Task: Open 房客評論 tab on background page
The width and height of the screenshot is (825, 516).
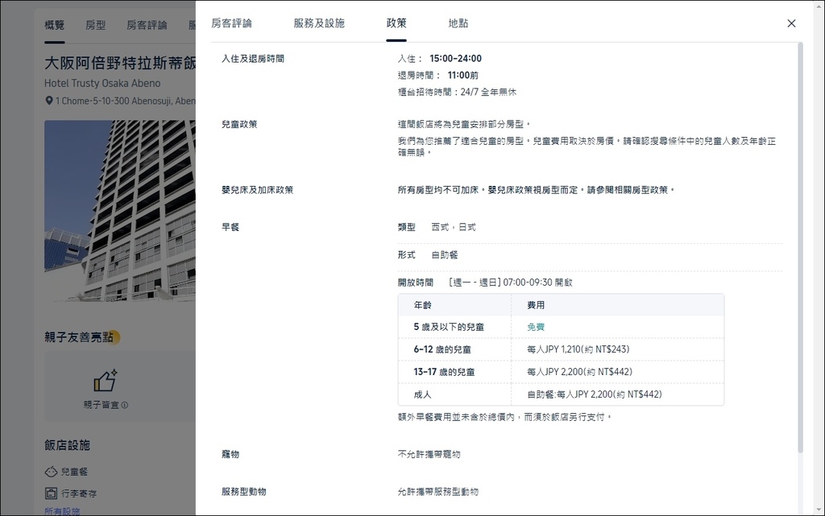Action: coord(147,25)
